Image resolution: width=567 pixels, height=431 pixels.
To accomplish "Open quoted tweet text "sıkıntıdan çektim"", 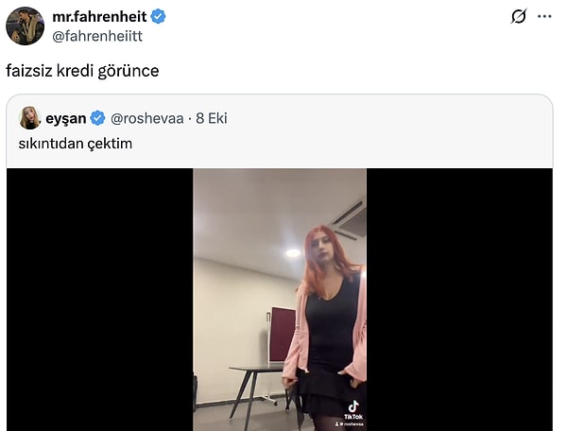I will [x=74, y=143].
